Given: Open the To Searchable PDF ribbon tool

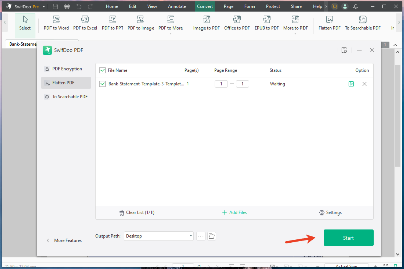Looking at the screenshot, I should click(x=363, y=23).
